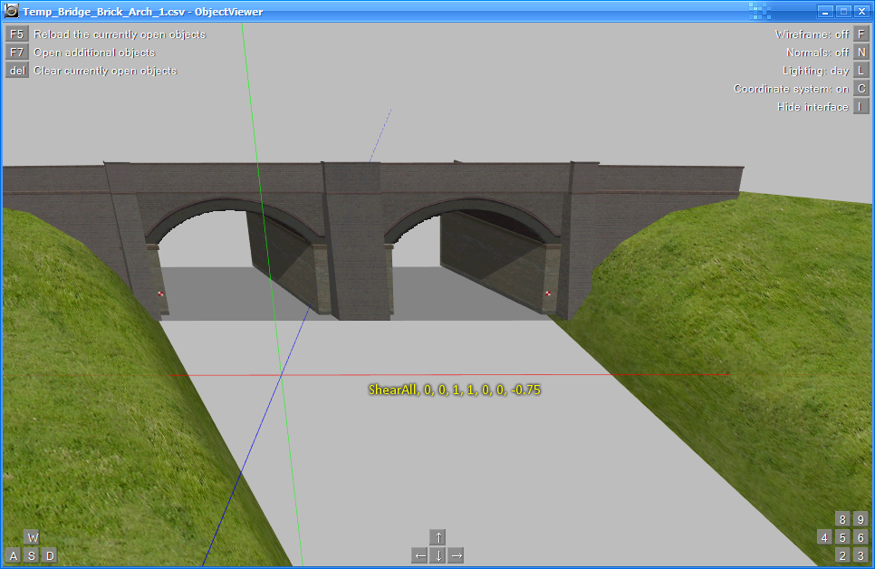Toggle normals display with the N key
Image resolution: width=875 pixels, height=569 pixels.
click(x=861, y=53)
